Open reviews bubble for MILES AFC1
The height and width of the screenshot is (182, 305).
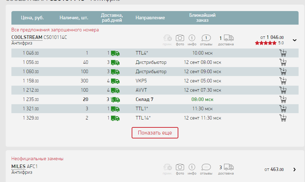(x=206, y=167)
